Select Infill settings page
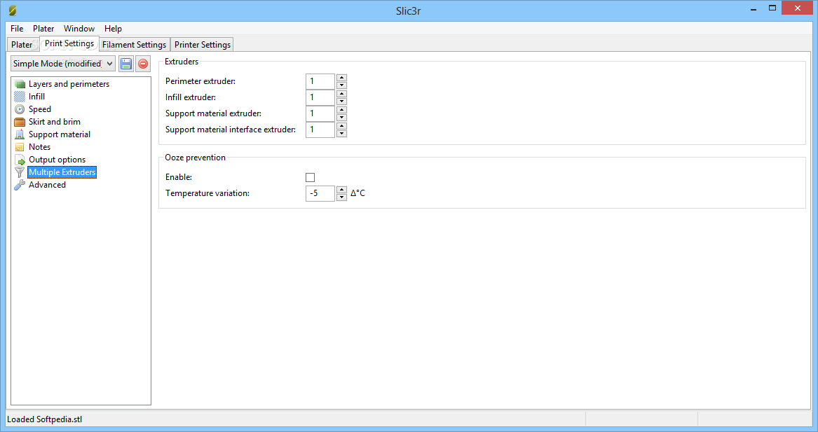Image resolution: width=818 pixels, height=432 pixels. tap(36, 97)
